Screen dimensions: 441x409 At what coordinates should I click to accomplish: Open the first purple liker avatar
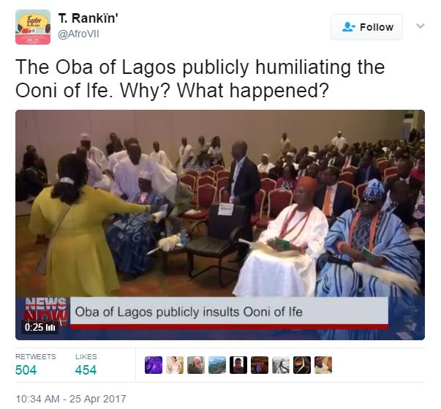click(x=154, y=365)
